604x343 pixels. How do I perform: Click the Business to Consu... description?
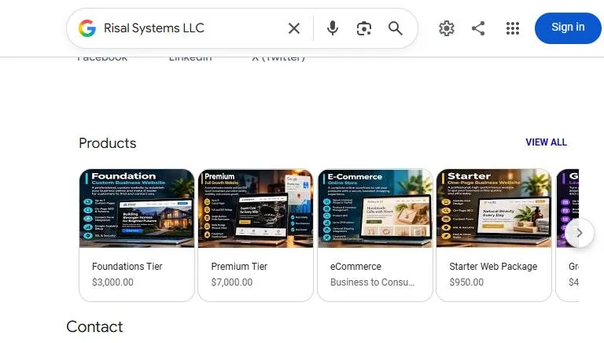coord(372,282)
